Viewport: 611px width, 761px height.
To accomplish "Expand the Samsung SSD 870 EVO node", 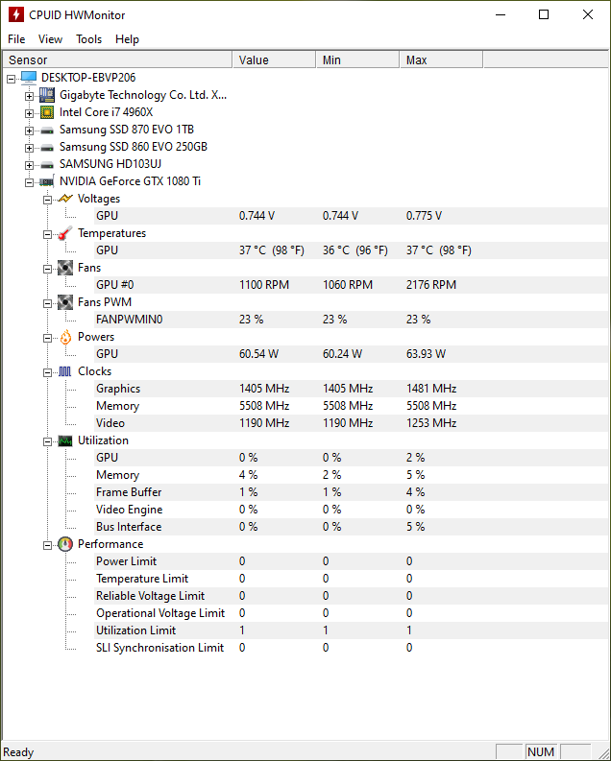I will pyautogui.click(x=29, y=131).
